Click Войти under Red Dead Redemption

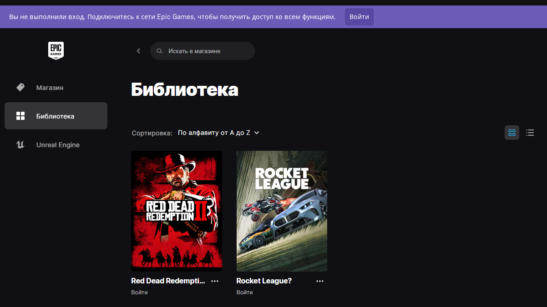tap(139, 292)
